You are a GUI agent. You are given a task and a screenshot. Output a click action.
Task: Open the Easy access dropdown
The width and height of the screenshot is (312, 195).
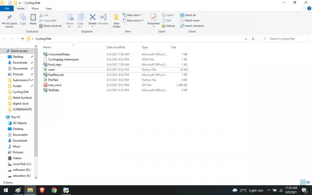[133, 21]
